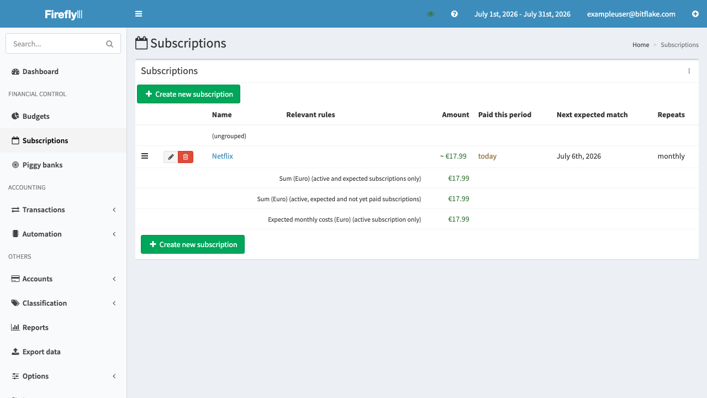Click the Piggy banks target icon
Screen dimensions: 707x398
(15, 165)
